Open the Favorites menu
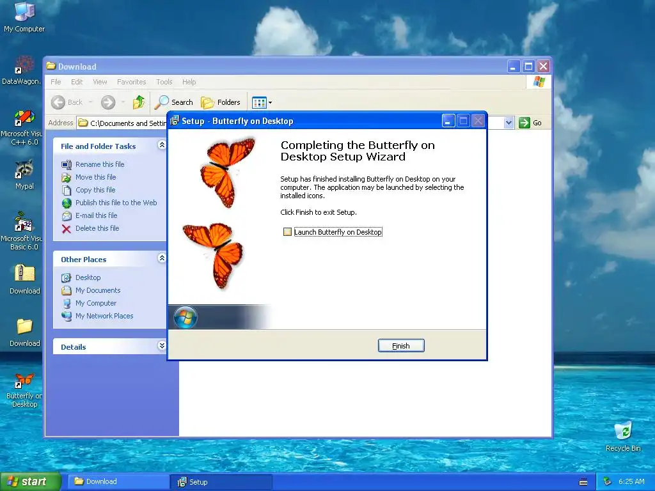This screenshot has height=491, width=655. coord(132,82)
